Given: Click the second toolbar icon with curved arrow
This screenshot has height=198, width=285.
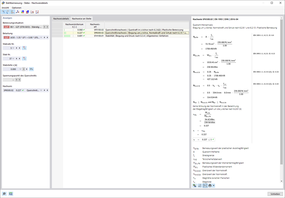Looking at the screenshot, I should [8, 12].
